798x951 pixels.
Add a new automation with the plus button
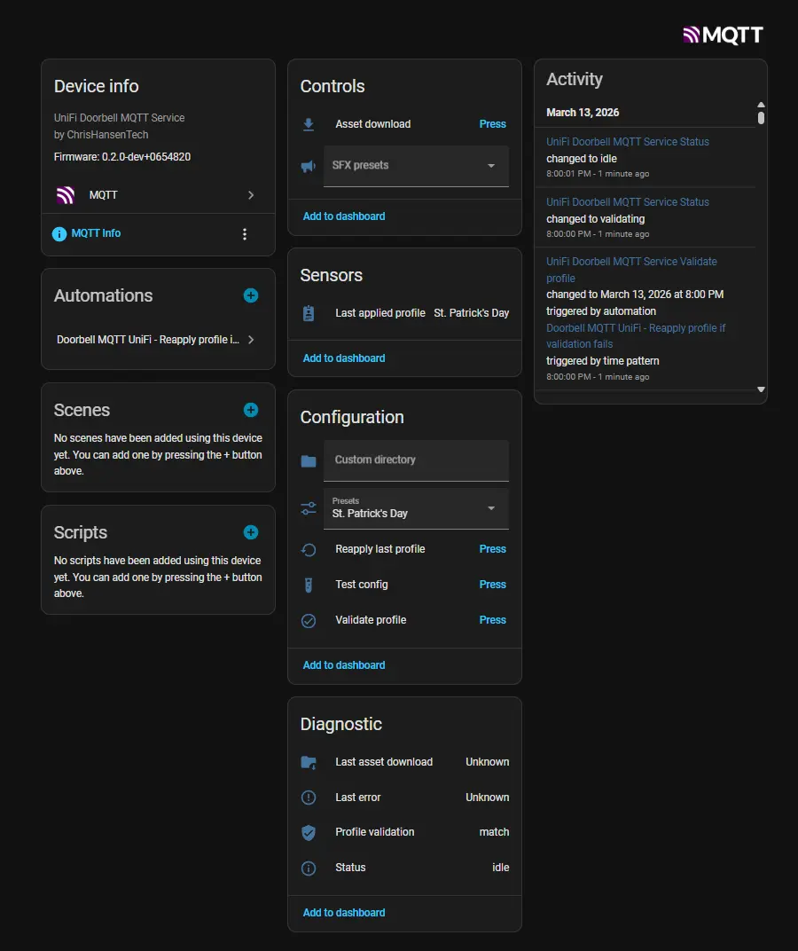(250, 295)
